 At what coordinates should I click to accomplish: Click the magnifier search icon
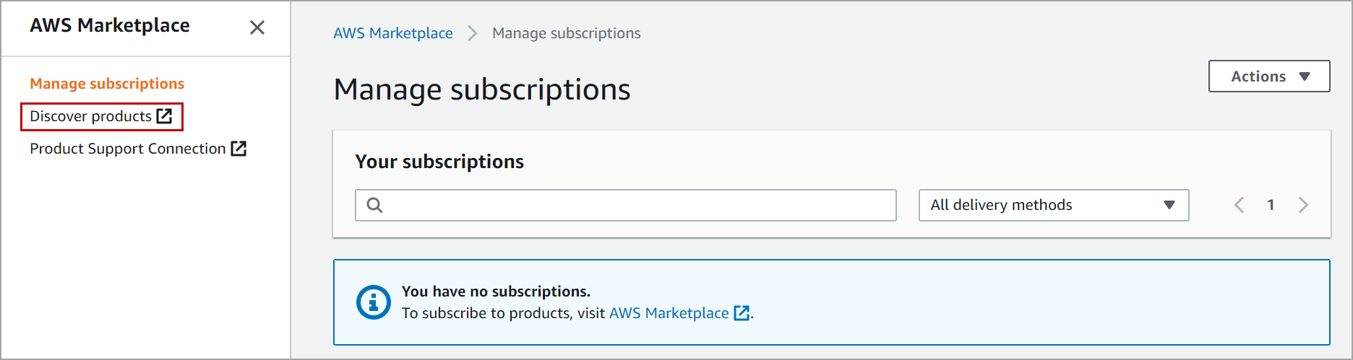(374, 205)
